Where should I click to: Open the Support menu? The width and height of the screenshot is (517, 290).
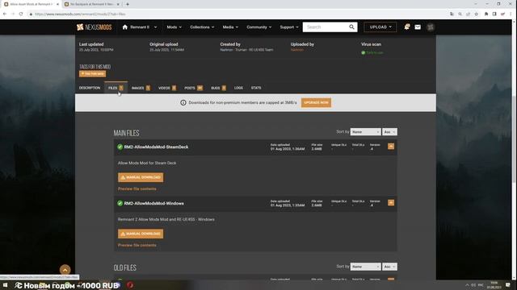[289, 27]
